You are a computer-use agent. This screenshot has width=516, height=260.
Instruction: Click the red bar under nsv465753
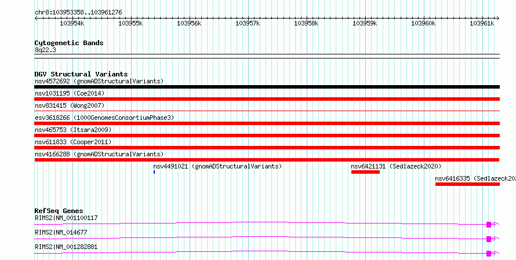(x=267, y=136)
